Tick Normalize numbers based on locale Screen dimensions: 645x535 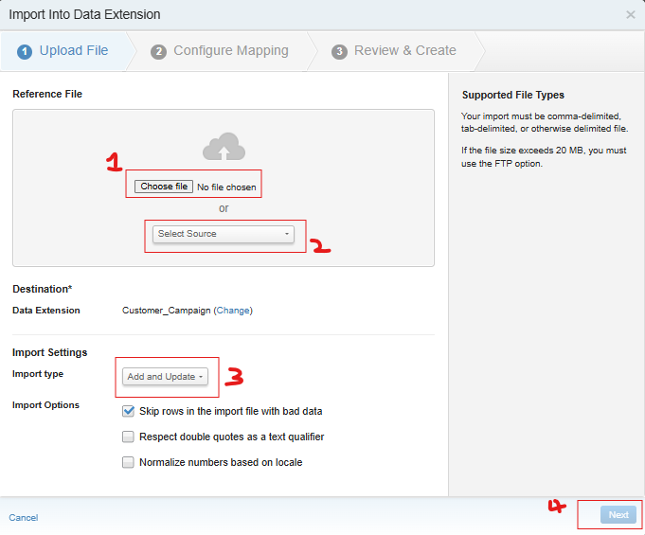(128, 463)
